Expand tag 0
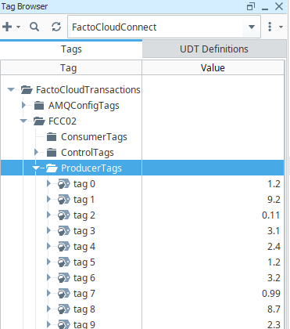Screen dimensions: 290x329 [48, 183]
